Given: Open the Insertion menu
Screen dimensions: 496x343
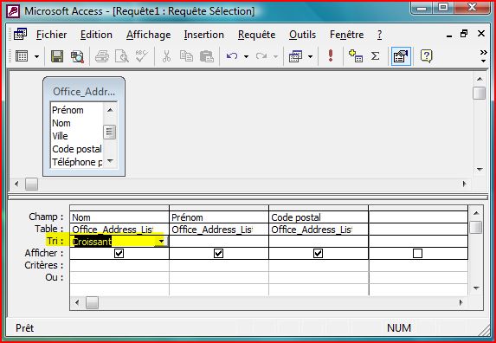Looking at the screenshot, I should click(x=204, y=35).
